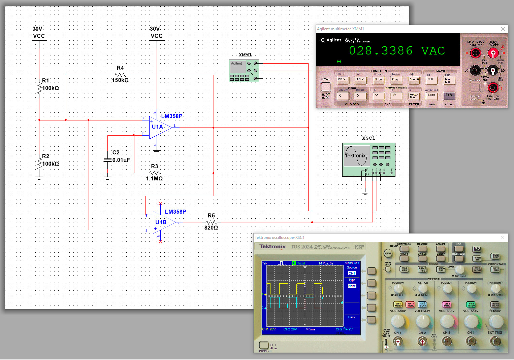Screen dimensions: 514x360
Task: Click the oscilloscope CH 2 BNC connector
Action: [422, 342]
